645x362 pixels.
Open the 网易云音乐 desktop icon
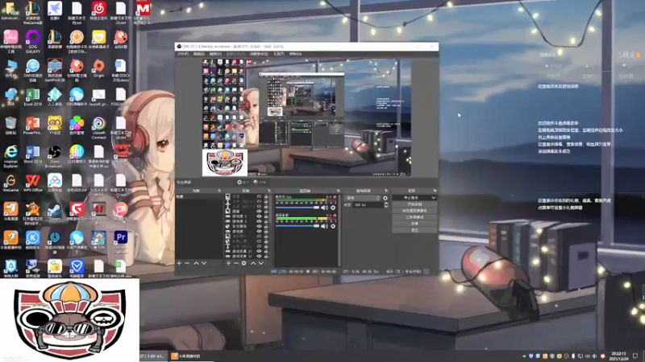tap(98, 10)
